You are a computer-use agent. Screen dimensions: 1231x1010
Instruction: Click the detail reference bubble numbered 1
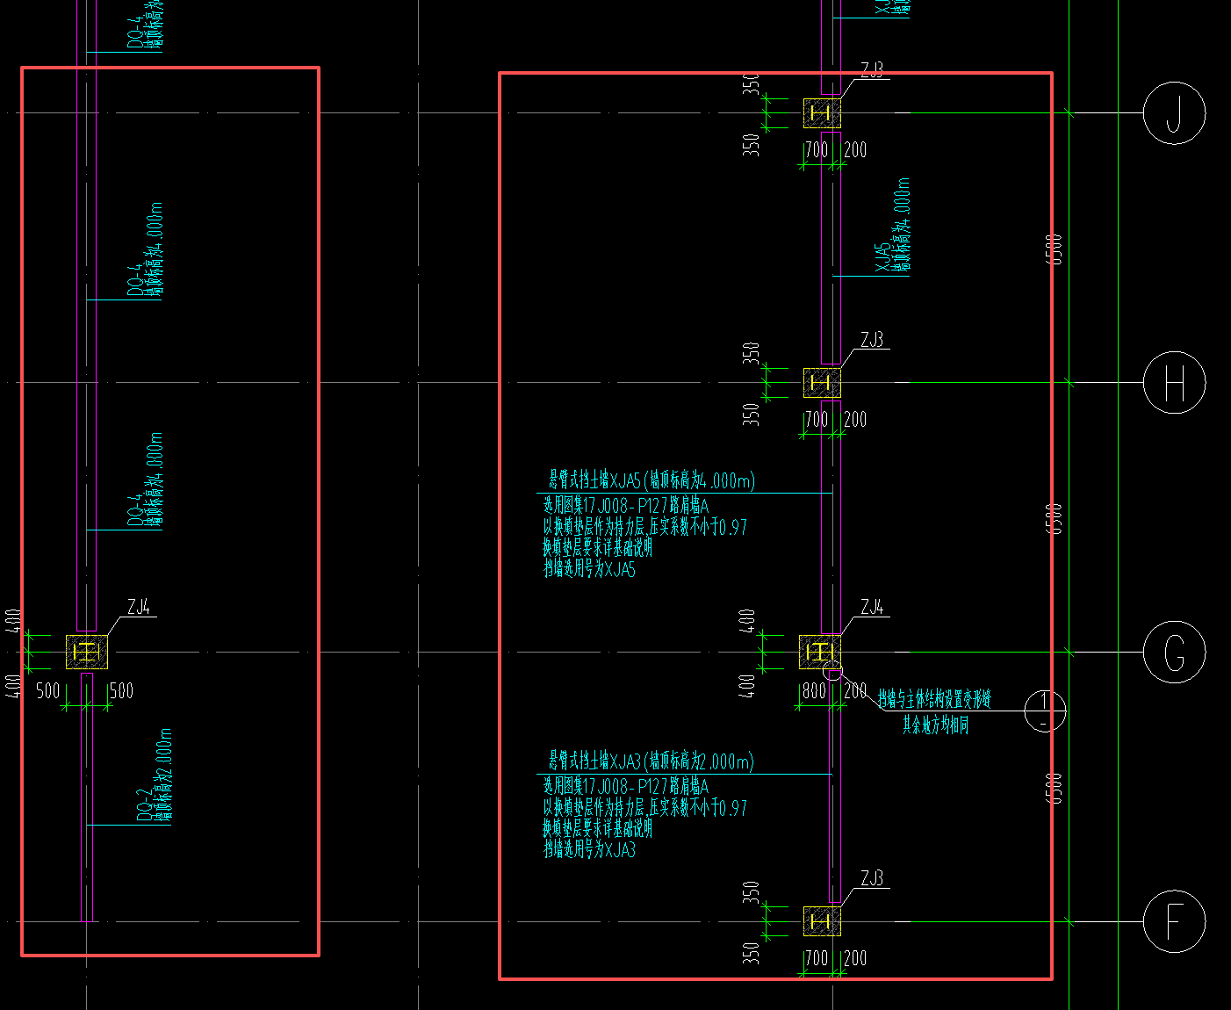(1045, 711)
